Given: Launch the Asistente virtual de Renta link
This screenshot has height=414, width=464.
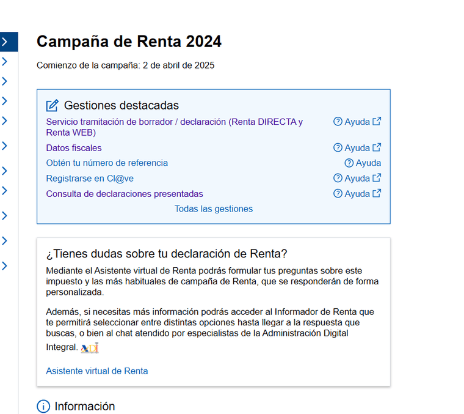Looking at the screenshot, I should [x=96, y=371].
